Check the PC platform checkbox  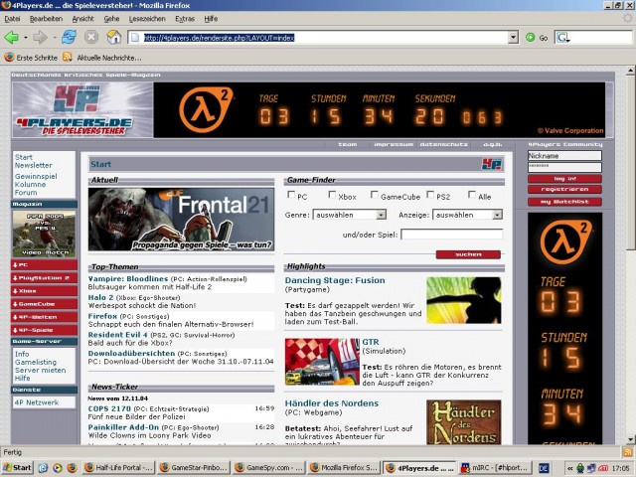click(x=291, y=195)
